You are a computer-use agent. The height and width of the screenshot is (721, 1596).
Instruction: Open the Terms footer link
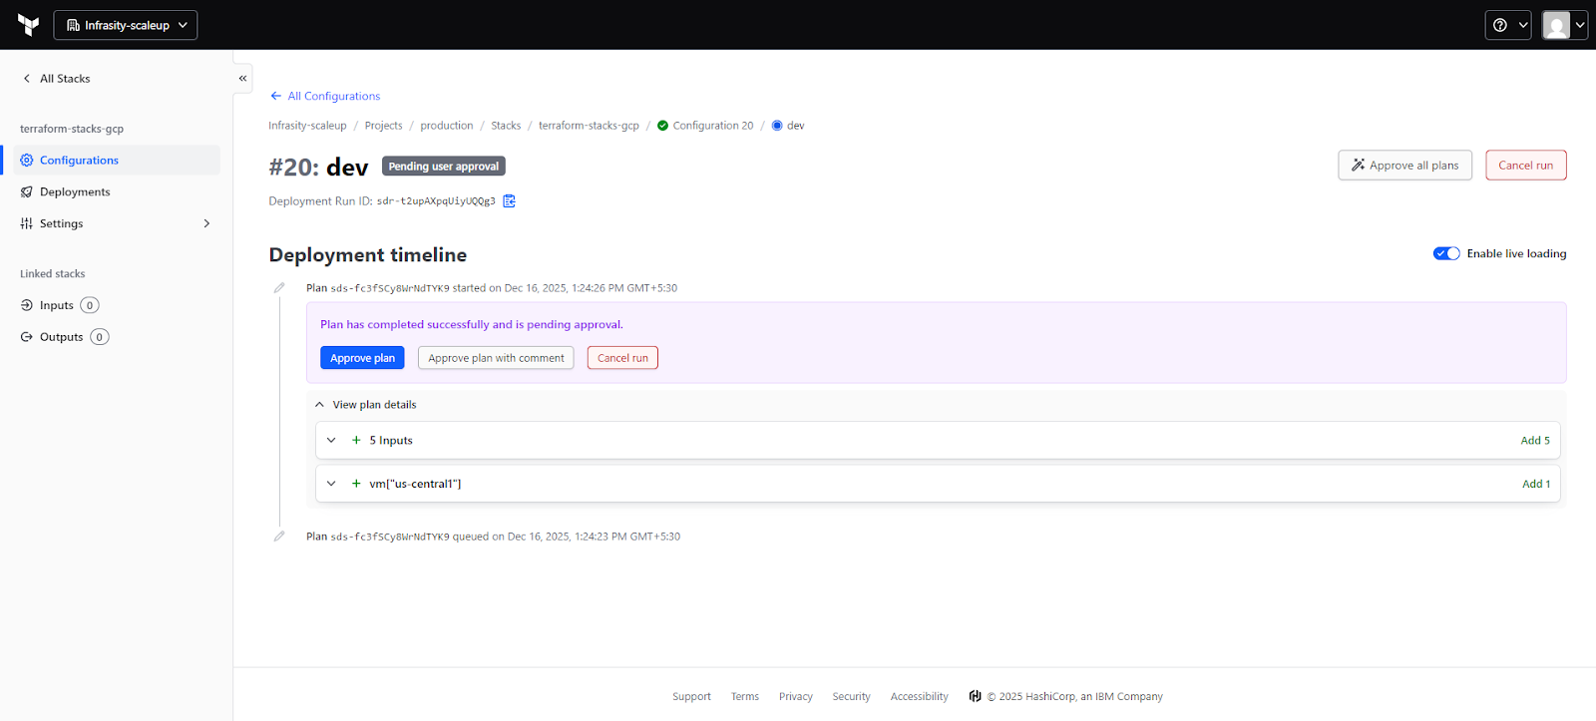tap(745, 696)
